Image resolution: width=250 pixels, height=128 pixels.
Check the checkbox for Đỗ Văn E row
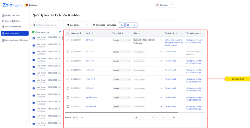click(x=68, y=40)
